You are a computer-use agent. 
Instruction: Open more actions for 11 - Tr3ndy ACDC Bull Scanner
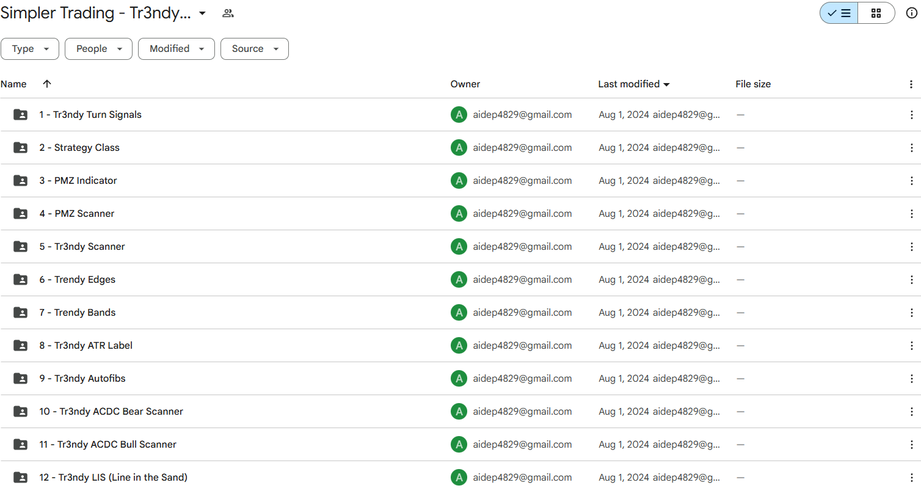pyautogui.click(x=911, y=445)
